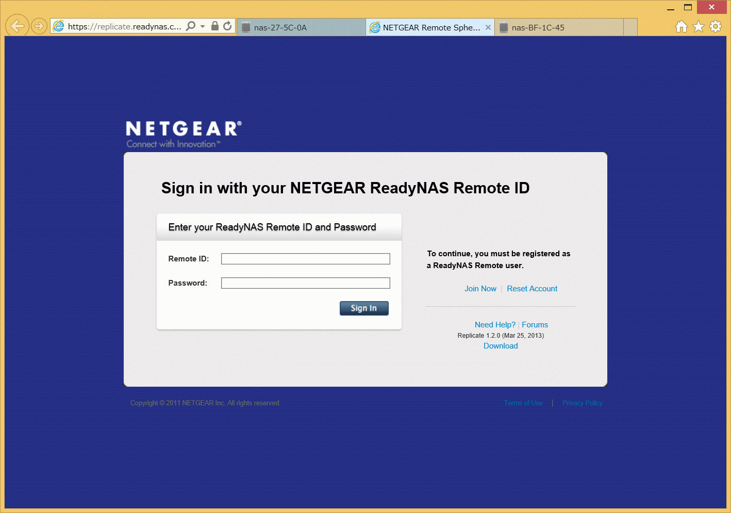731x513 pixels.
Task: Switch to the nas-BF-1C-45 tab
Action: [x=559, y=27]
